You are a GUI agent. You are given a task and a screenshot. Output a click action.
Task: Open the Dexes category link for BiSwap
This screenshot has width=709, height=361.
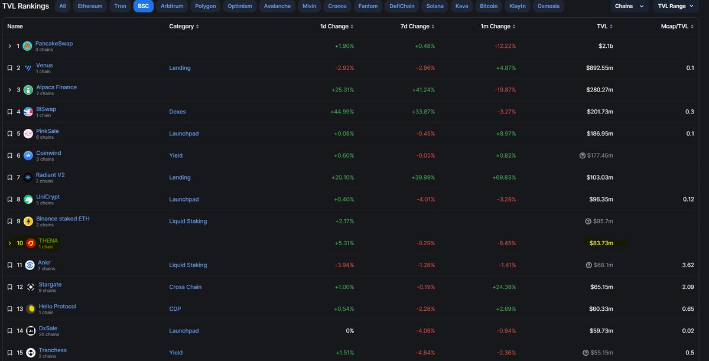(178, 112)
